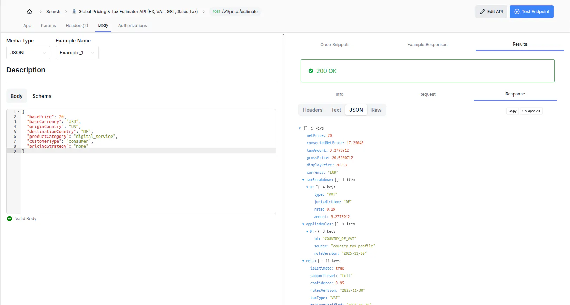Click the pencil icon on Edit API
Image resolution: width=570 pixels, height=305 pixels.
click(483, 12)
